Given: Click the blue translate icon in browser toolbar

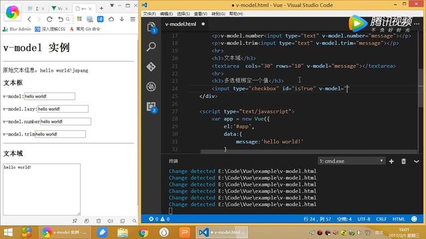Looking at the screenshot, I should (x=101, y=19).
